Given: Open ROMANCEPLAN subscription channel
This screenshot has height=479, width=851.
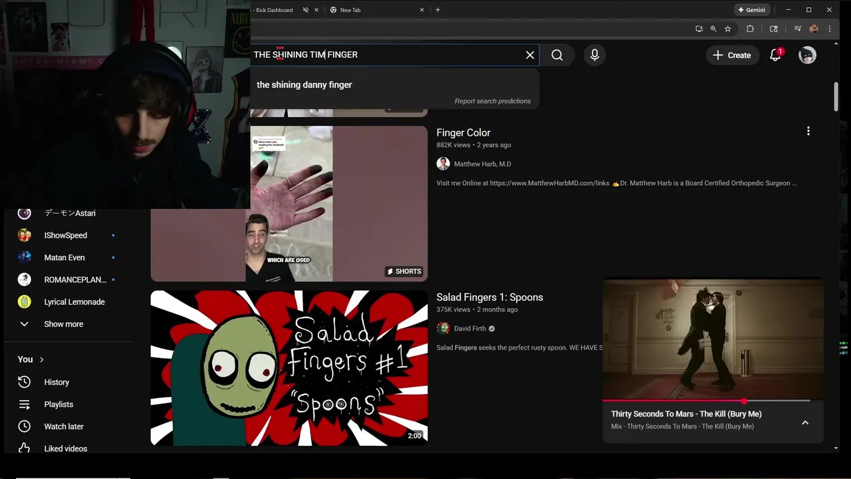Looking at the screenshot, I should 68,279.
